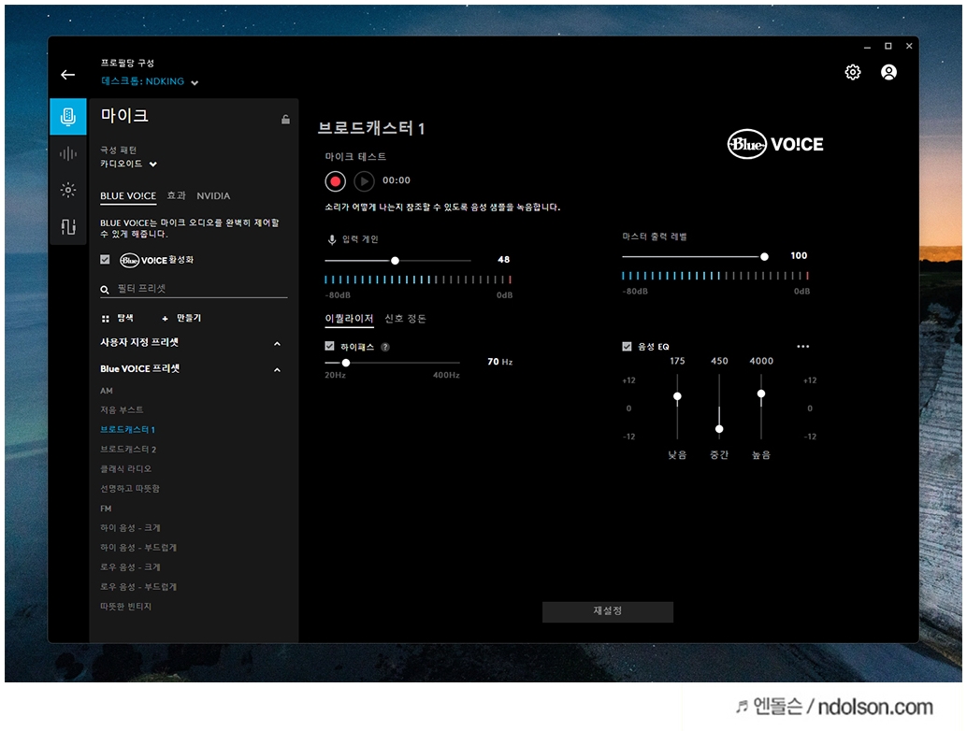Open the 데스크톱: NDKING profile dropdown
The width and height of the screenshot is (967, 731).
[x=150, y=81]
